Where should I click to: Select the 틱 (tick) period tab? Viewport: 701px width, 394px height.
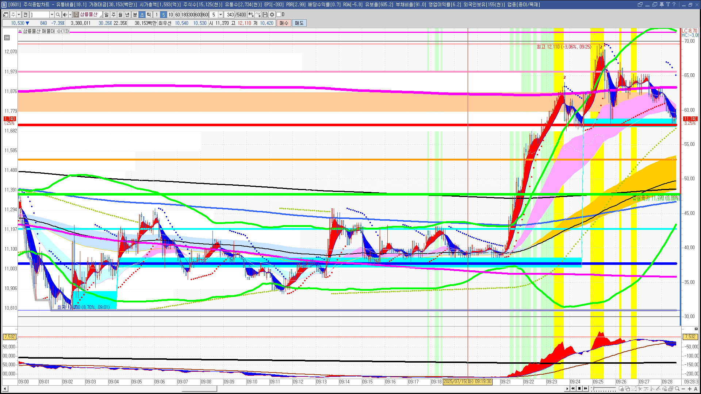[149, 15]
